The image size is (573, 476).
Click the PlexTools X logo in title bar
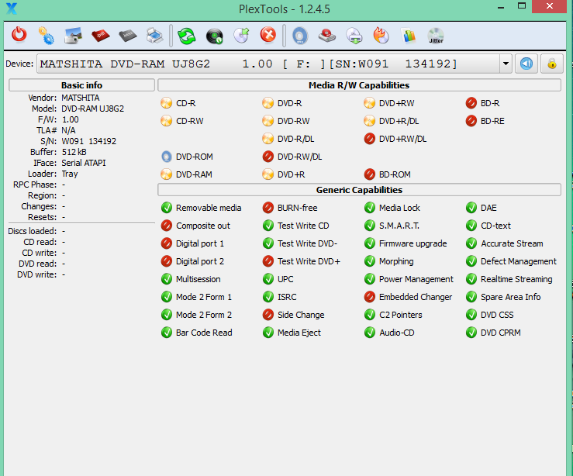click(x=12, y=9)
